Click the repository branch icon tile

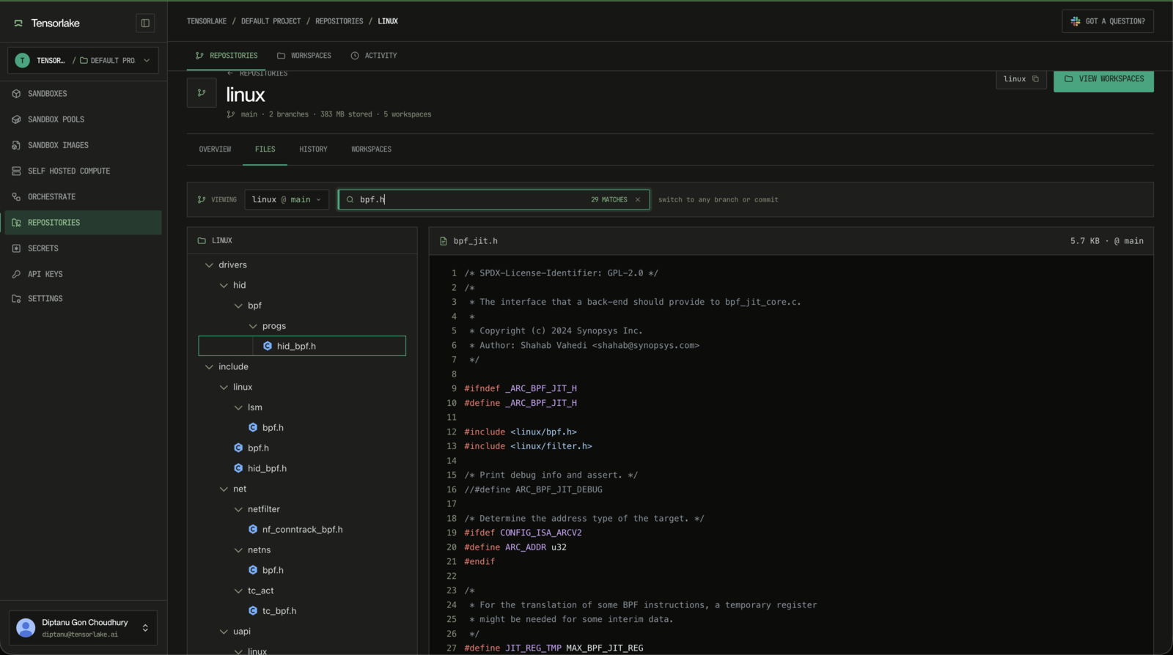tap(202, 93)
